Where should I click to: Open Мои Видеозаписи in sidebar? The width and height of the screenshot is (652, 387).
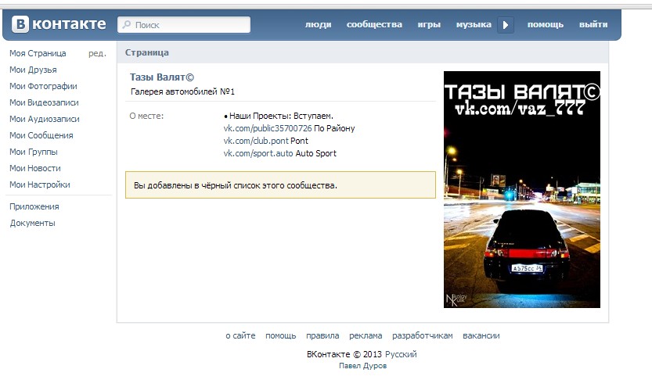click(x=44, y=102)
